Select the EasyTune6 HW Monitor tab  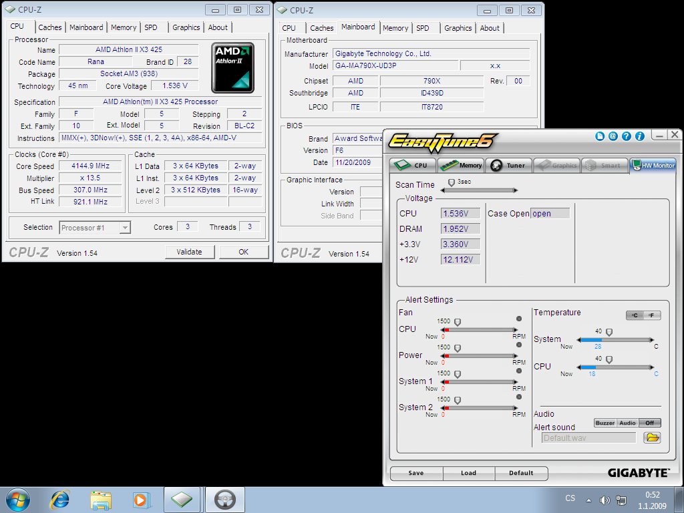click(x=653, y=166)
